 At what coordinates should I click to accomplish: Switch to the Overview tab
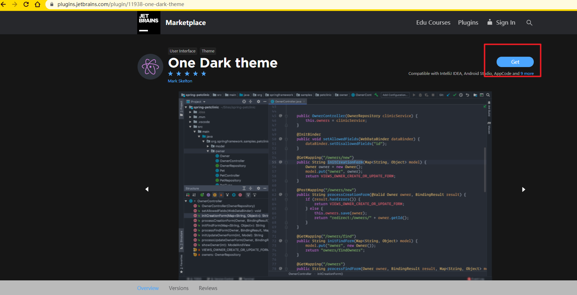[x=148, y=288]
